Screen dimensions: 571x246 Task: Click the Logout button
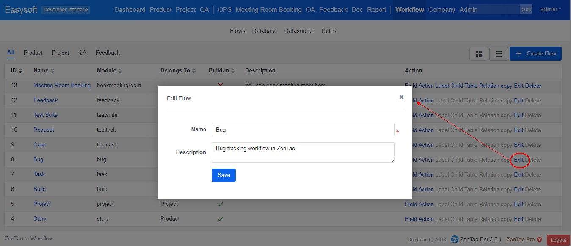pyautogui.click(x=558, y=240)
